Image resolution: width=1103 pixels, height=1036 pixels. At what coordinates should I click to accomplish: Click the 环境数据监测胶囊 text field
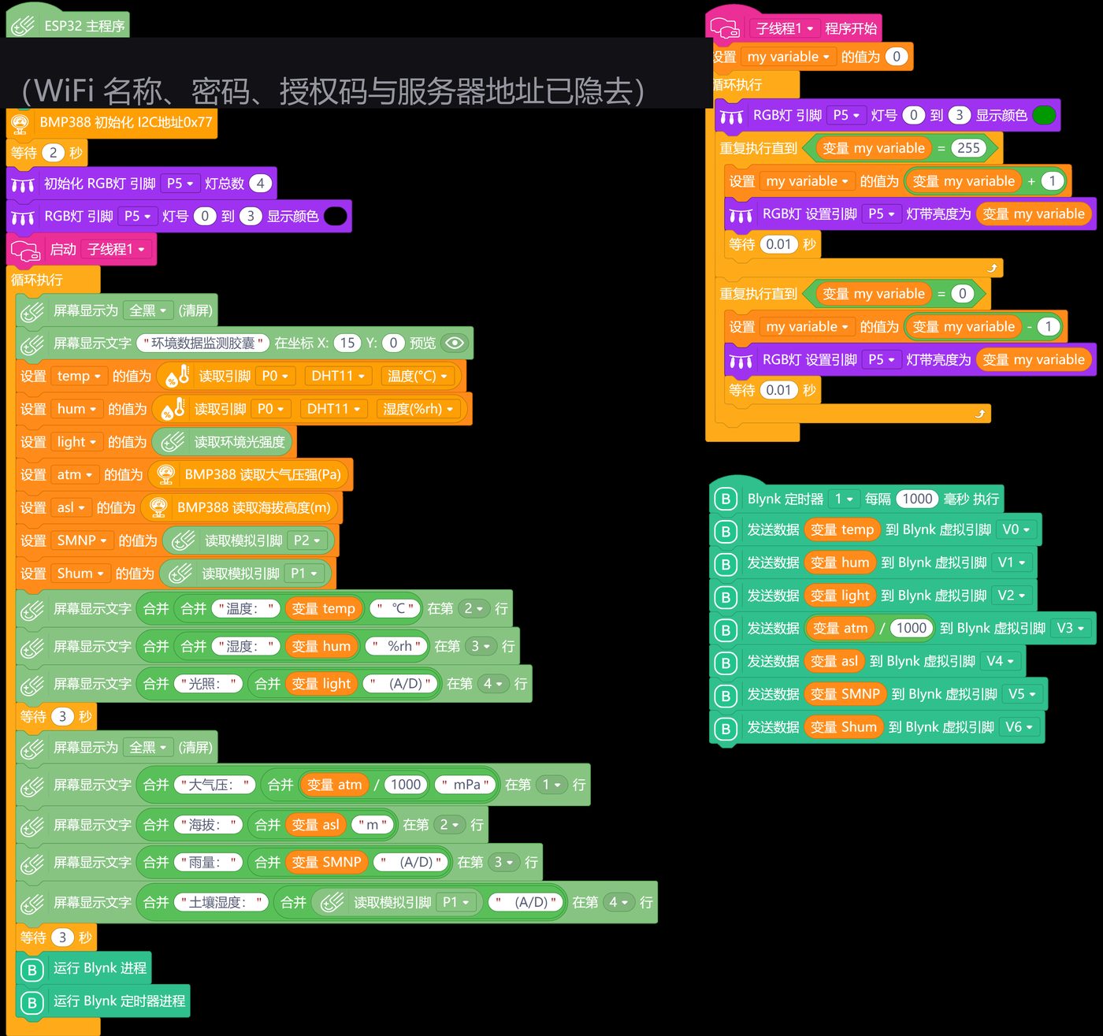tap(202, 343)
